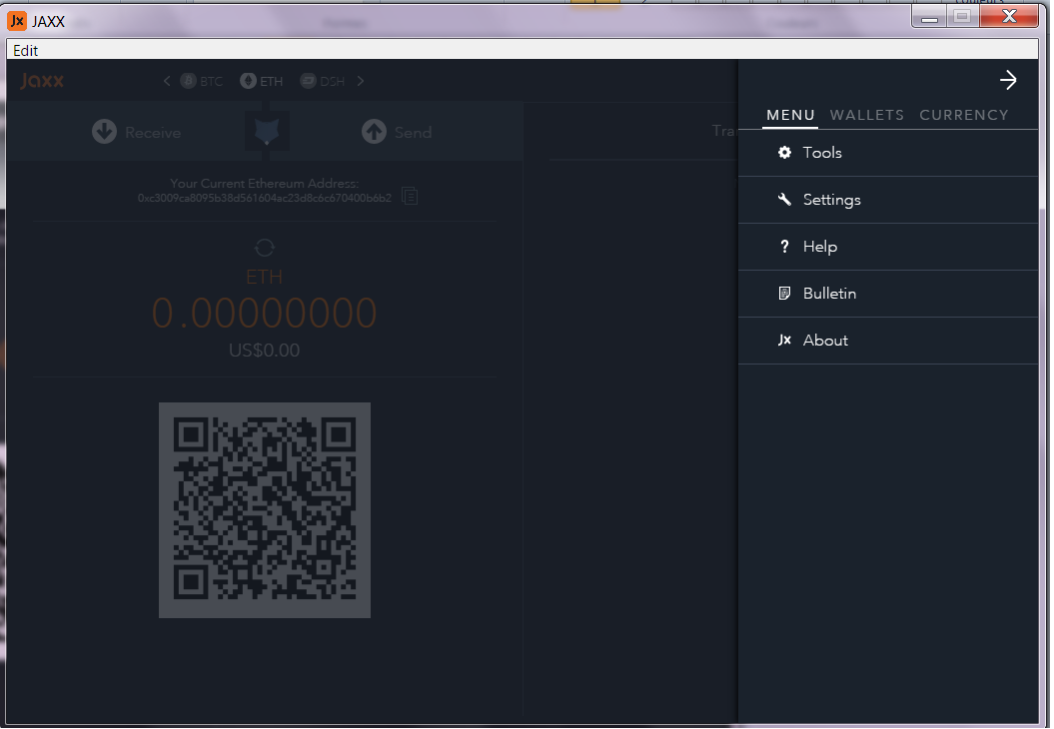Click the Settings wrench icon

tap(784, 199)
